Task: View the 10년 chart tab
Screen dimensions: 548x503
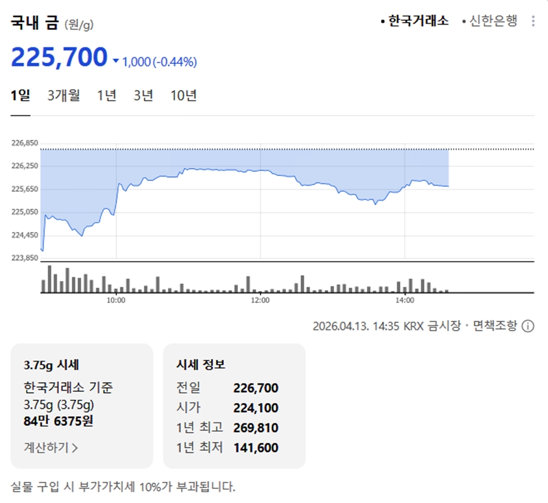Action: click(184, 96)
